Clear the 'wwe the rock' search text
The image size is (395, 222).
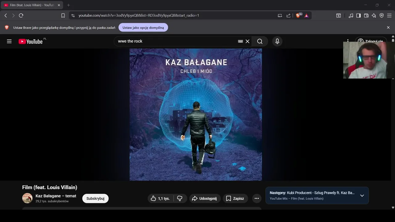coord(247,41)
